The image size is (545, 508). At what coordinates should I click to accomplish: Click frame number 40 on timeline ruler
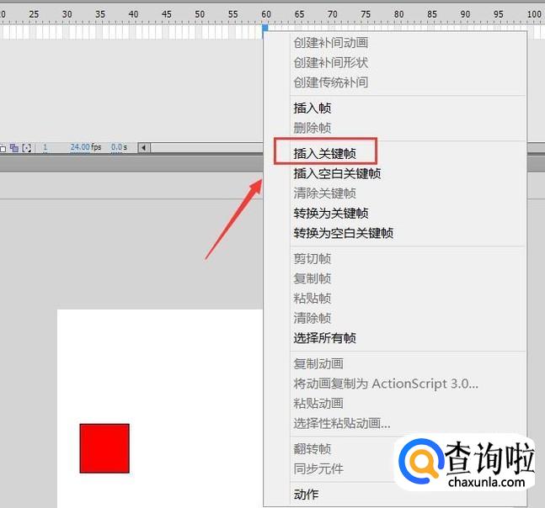tap(133, 14)
